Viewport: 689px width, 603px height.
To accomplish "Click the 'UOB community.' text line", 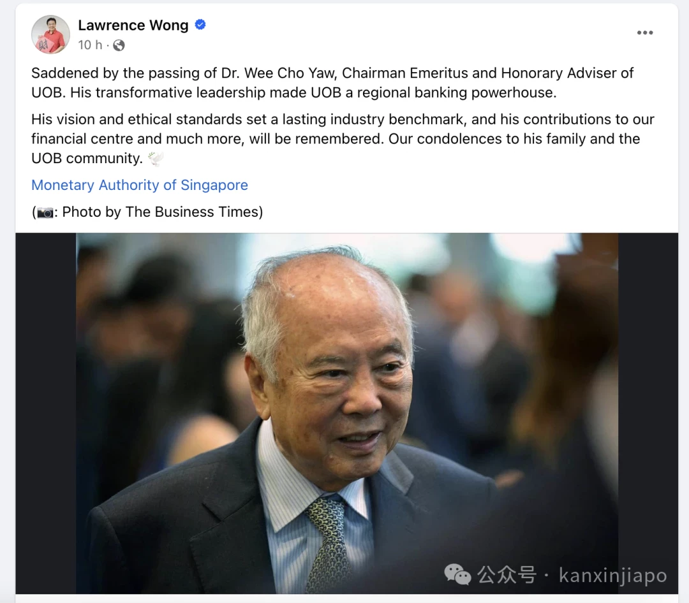I will pyautogui.click(x=87, y=159).
